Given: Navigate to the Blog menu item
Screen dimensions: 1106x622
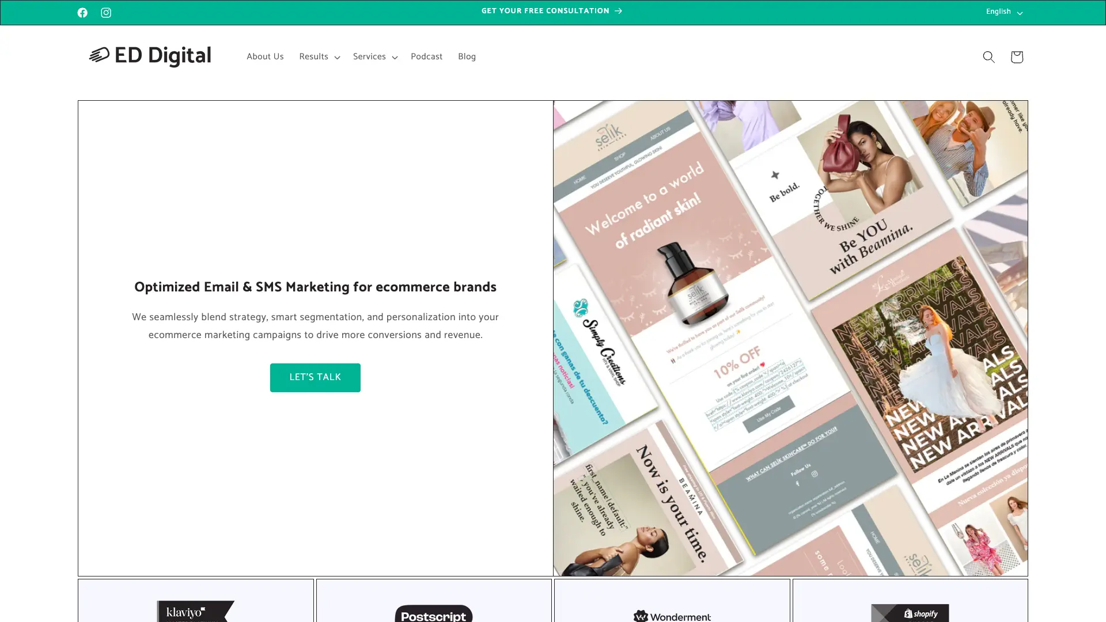Looking at the screenshot, I should (x=467, y=56).
